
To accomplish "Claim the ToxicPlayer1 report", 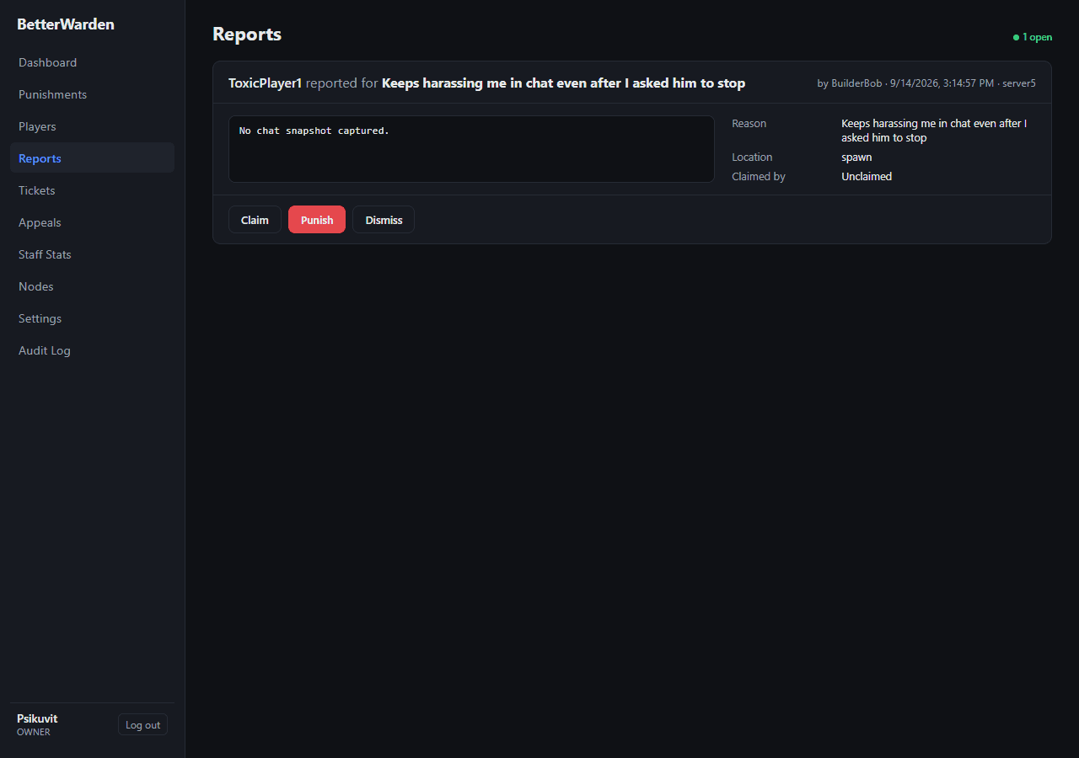I will (x=255, y=220).
